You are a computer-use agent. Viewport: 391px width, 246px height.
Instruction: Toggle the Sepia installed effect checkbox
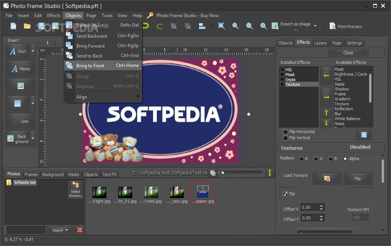tap(282, 79)
